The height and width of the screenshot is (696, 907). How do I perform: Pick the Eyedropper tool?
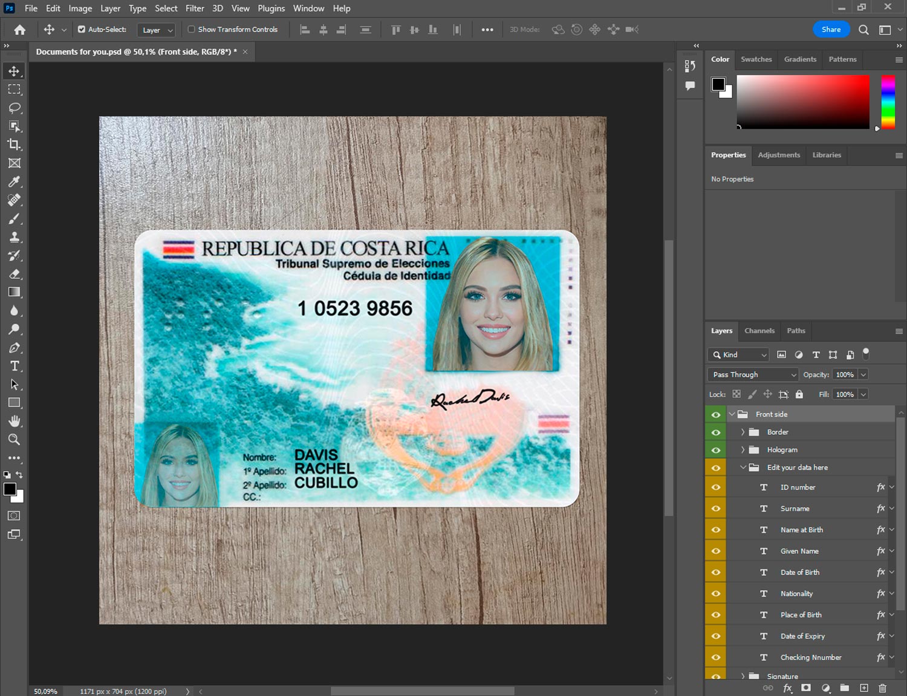(x=15, y=181)
